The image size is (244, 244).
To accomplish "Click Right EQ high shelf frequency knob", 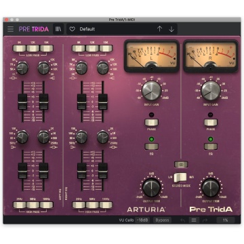I will tap(102, 68).
